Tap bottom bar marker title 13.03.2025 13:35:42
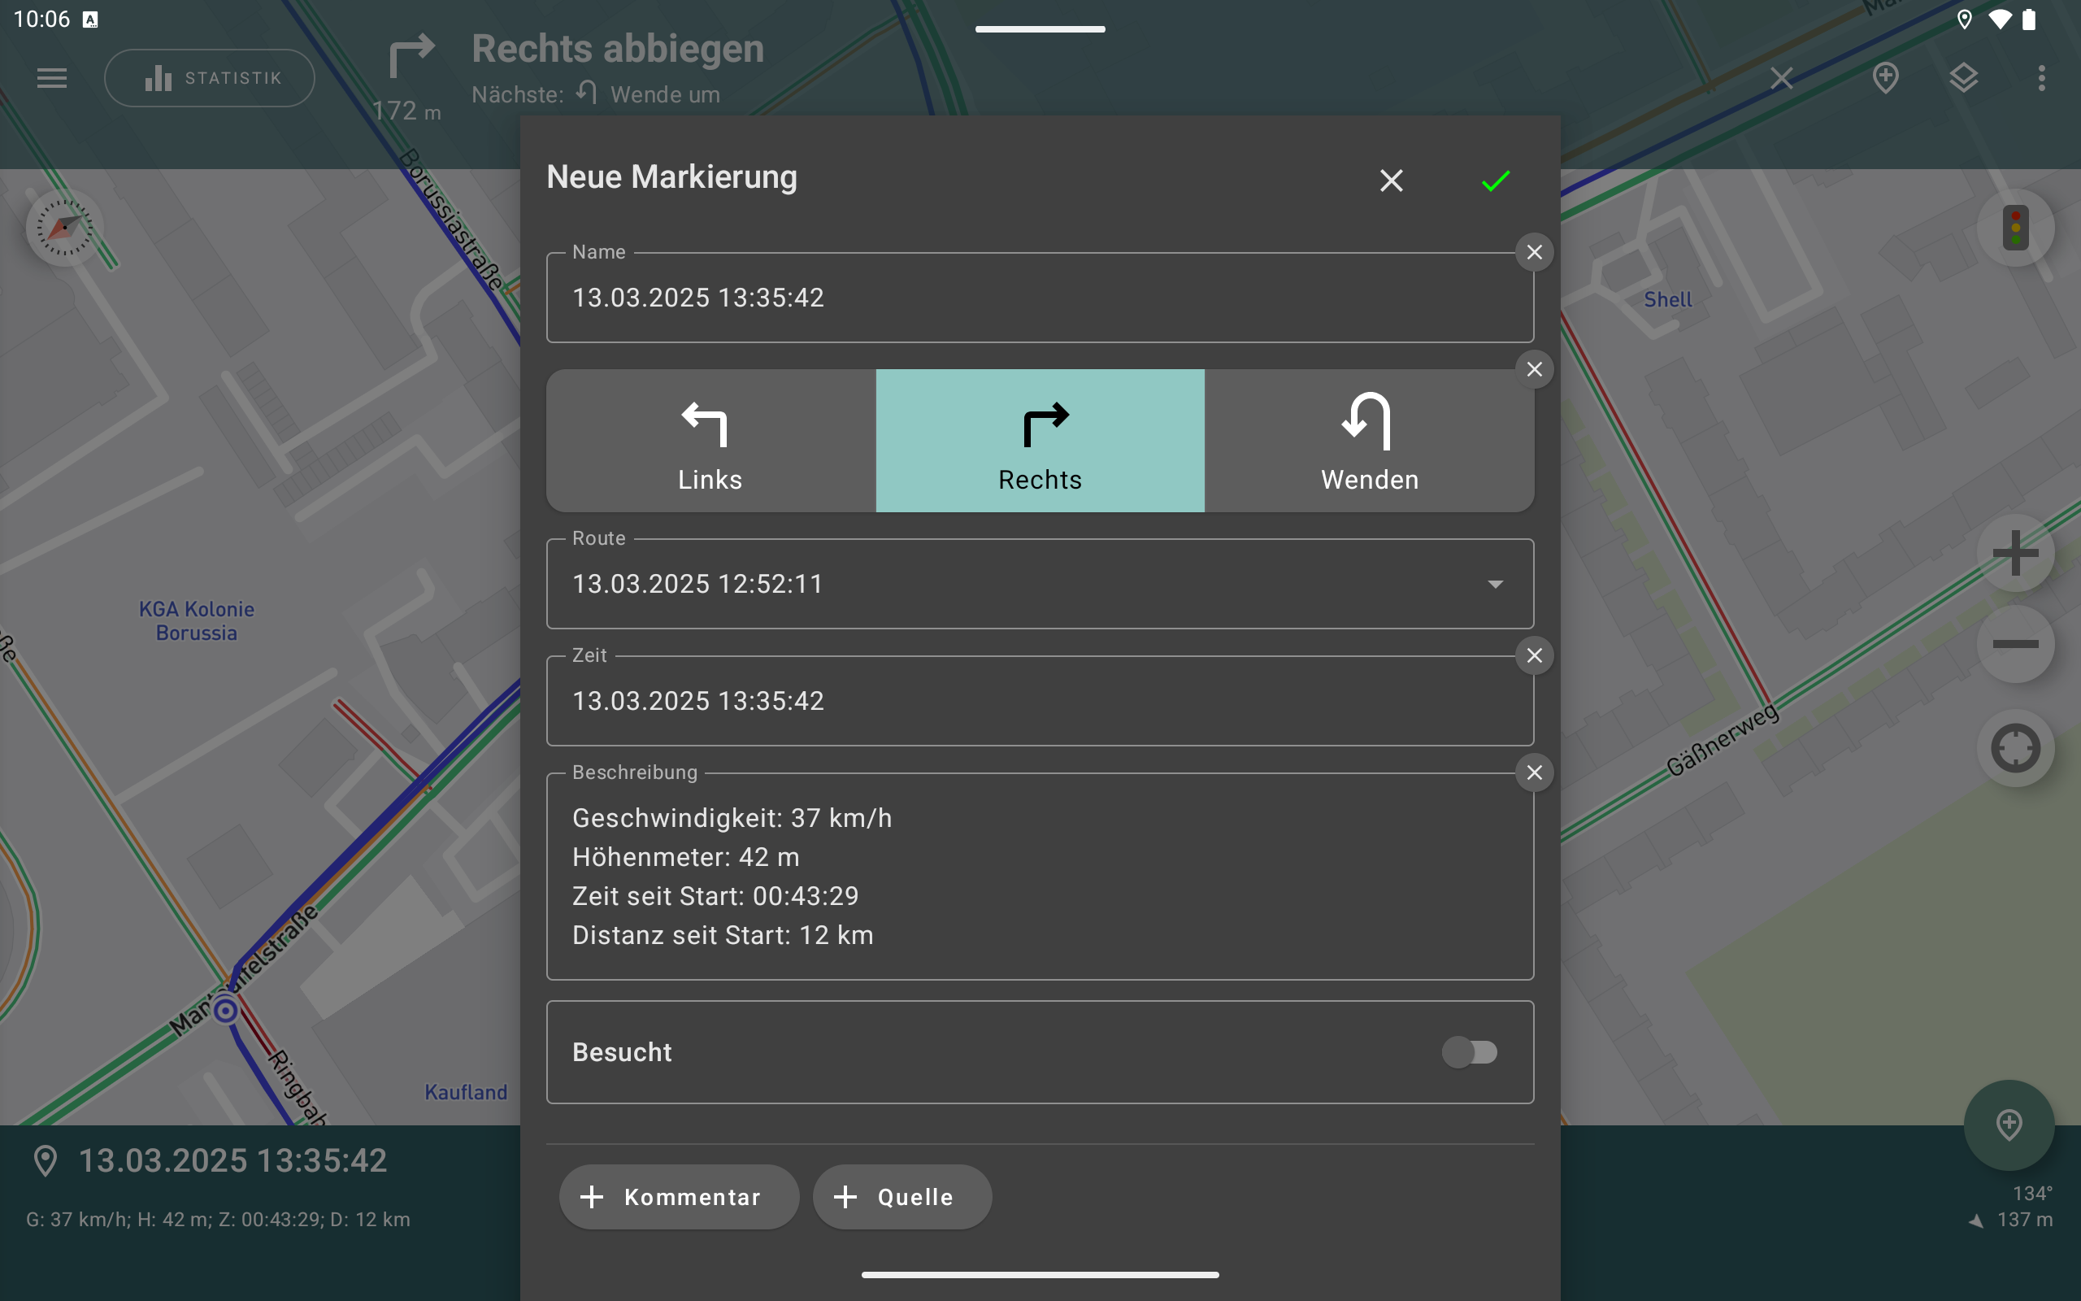The width and height of the screenshot is (2081, 1301). tap(232, 1161)
